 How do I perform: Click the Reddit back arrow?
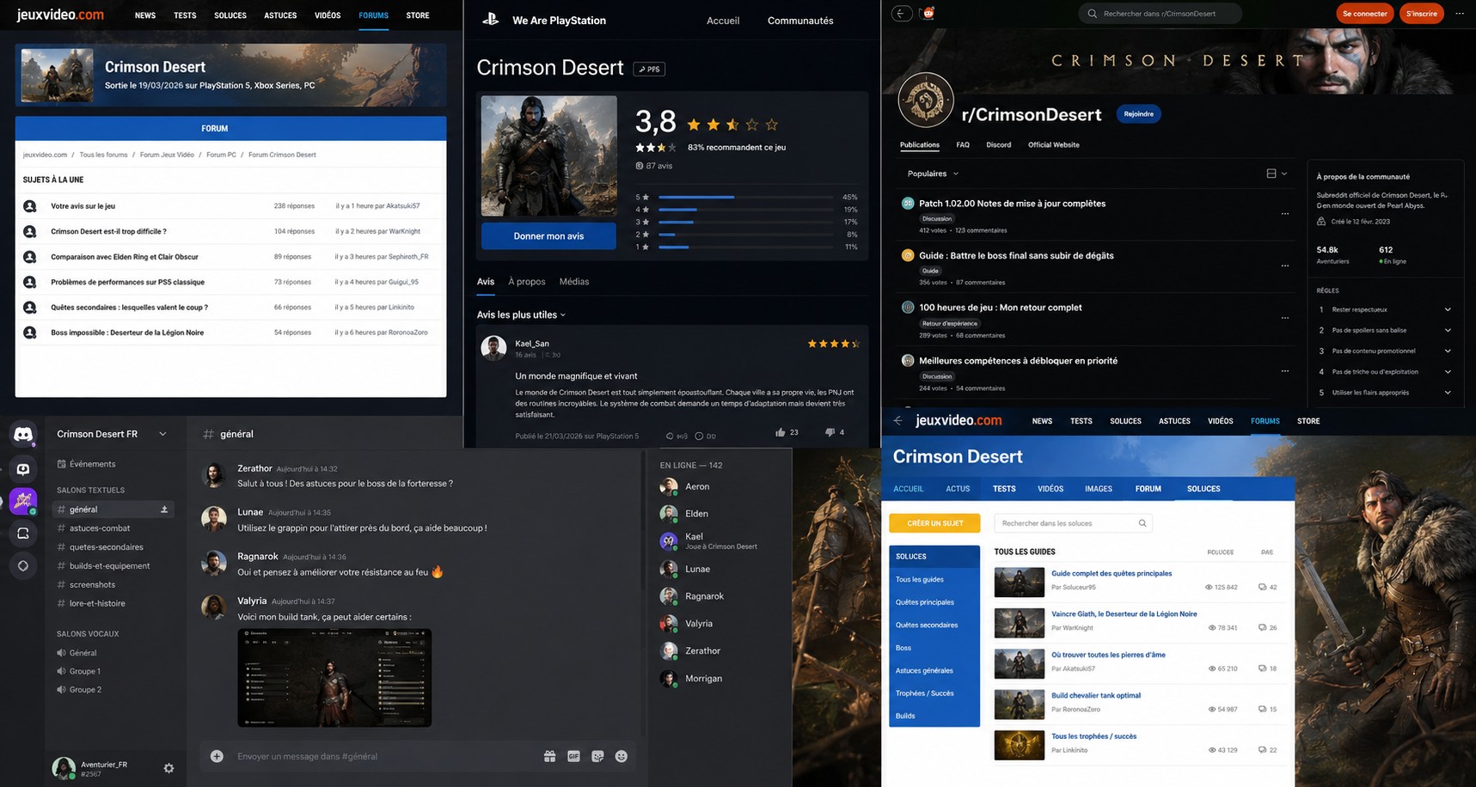[x=901, y=13]
